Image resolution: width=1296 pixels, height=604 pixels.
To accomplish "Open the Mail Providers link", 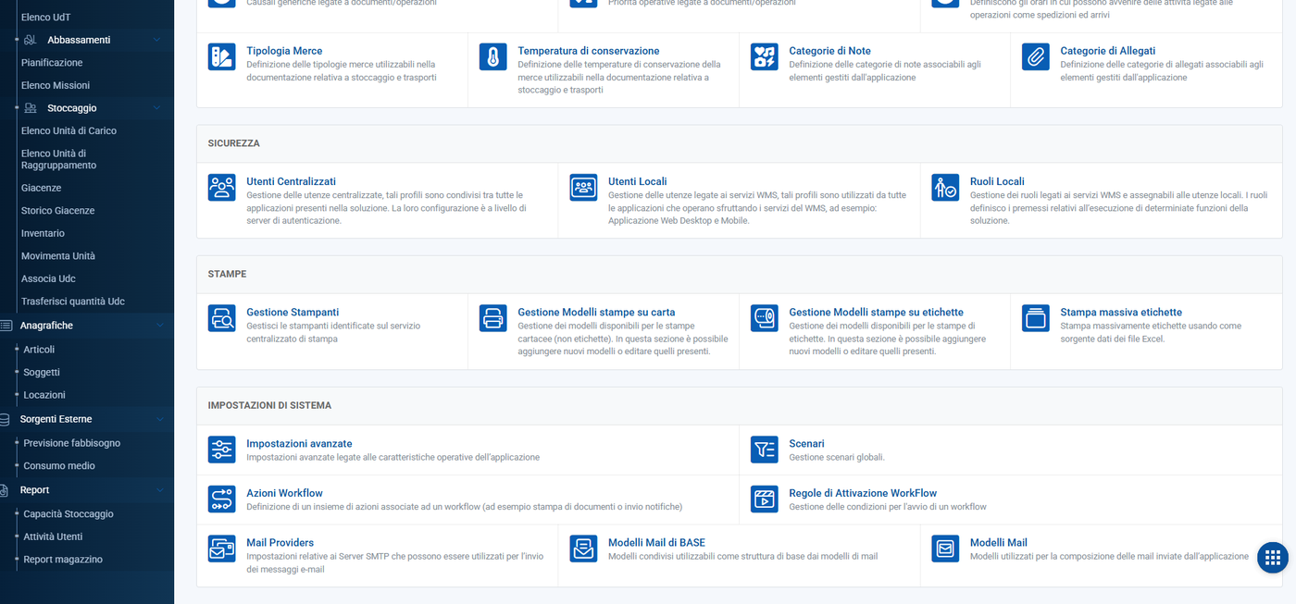I will (x=280, y=543).
